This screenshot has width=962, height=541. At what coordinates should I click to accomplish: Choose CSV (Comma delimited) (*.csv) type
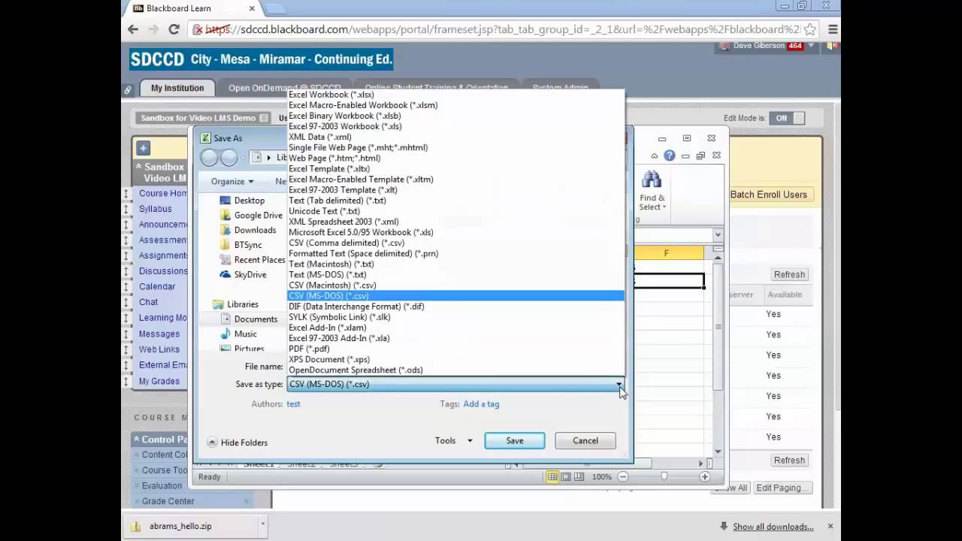(455, 243)
